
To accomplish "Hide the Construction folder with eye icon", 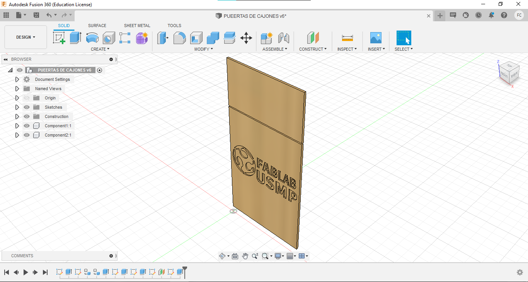I will pos(27,116).
